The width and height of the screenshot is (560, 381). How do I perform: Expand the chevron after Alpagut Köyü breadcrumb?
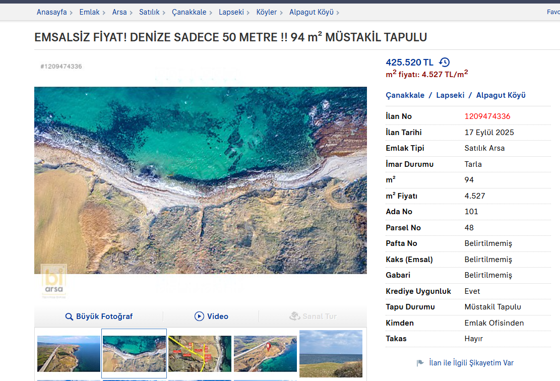coord(338,13)
